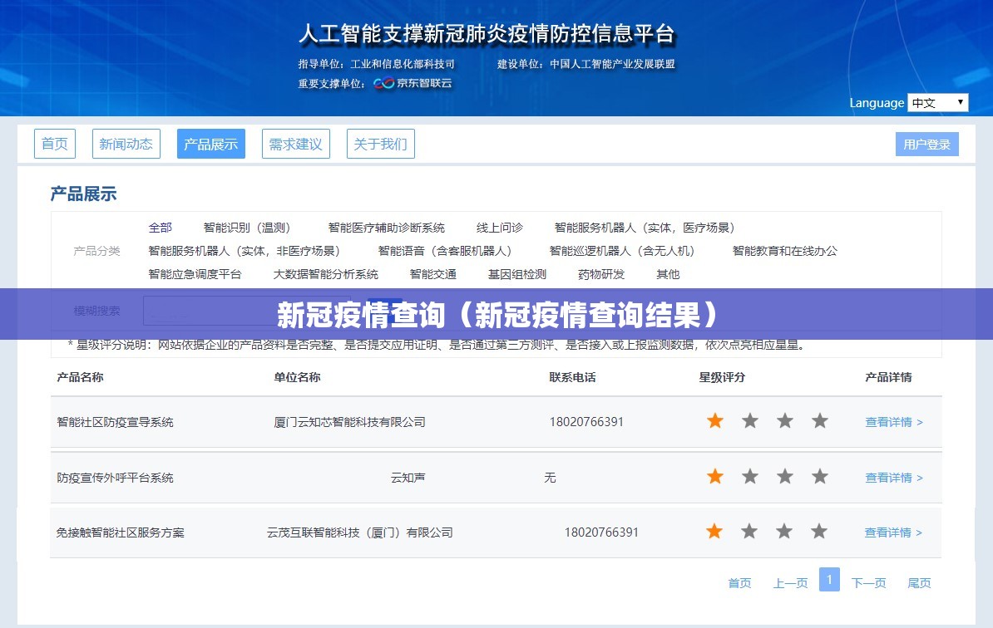Click company 厦门云知芯智能科技有限公司

click(349, 422)
